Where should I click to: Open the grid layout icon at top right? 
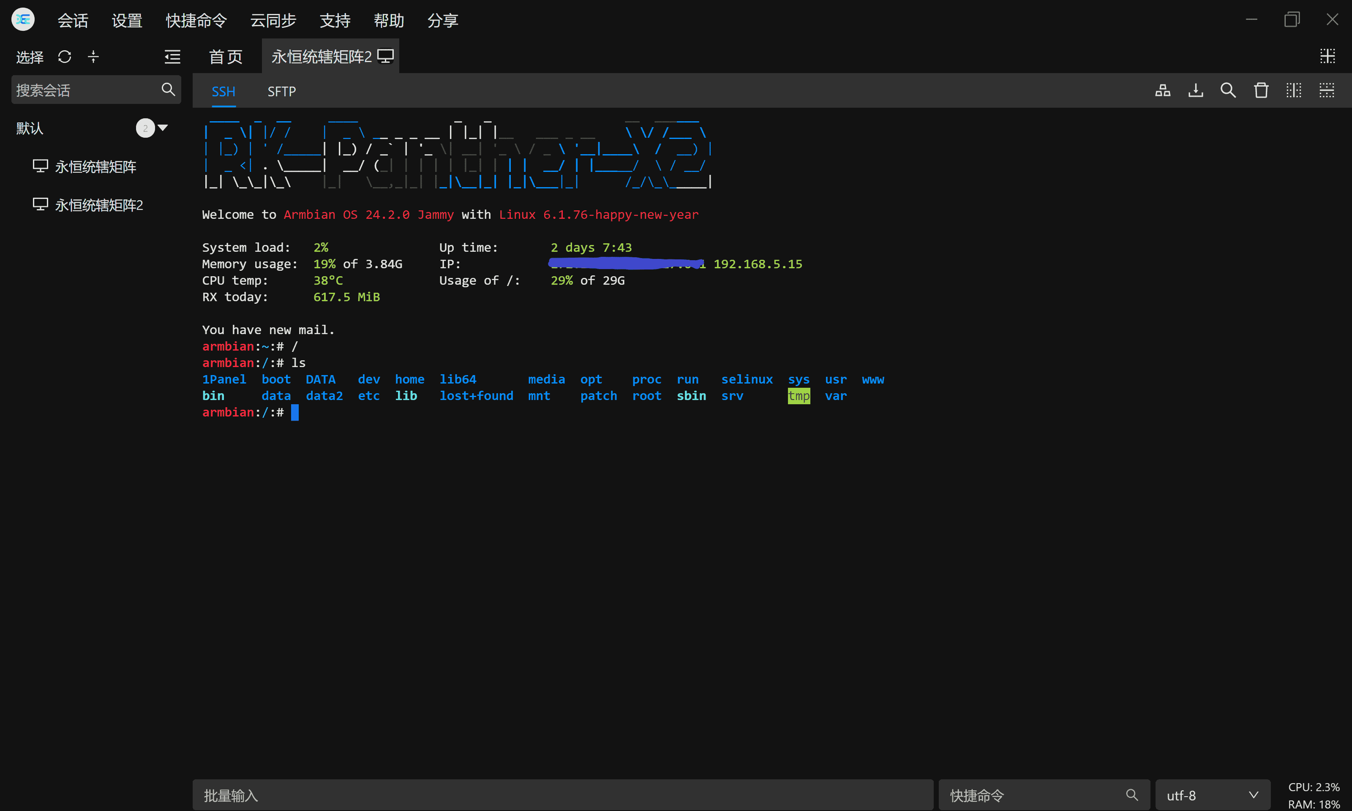(1327, 56)
